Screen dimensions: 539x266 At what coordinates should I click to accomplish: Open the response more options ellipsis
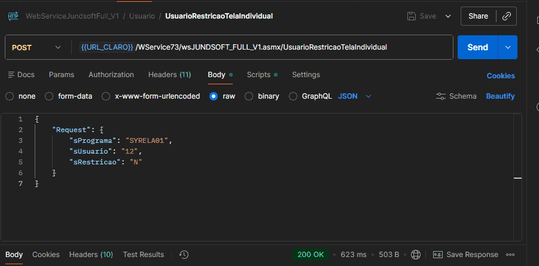click(x=510, y=255)
